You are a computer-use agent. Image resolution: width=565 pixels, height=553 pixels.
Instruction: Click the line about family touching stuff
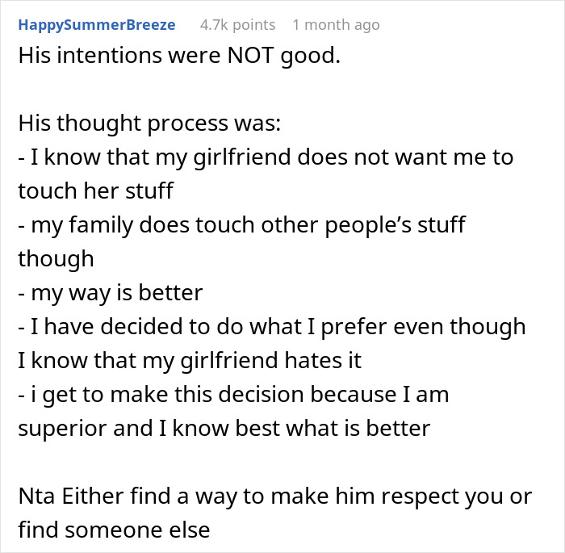point(241,224)
